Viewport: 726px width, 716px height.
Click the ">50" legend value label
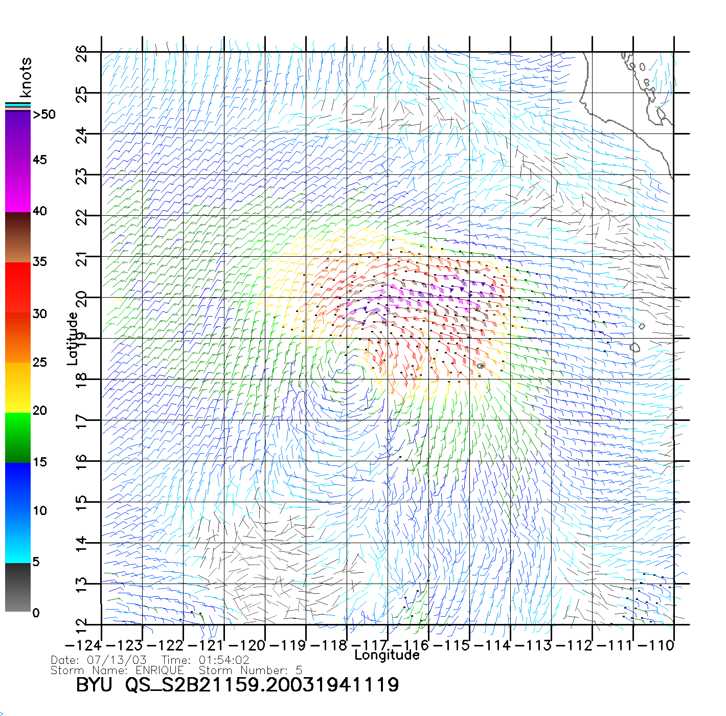click(x=44, y=115)
